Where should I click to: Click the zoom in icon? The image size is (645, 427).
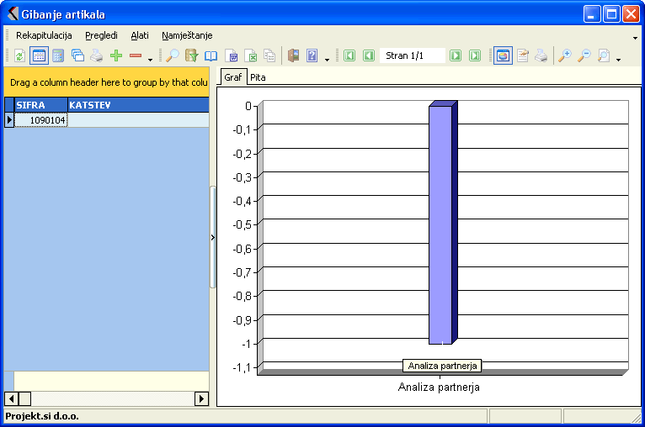(564, 55)
